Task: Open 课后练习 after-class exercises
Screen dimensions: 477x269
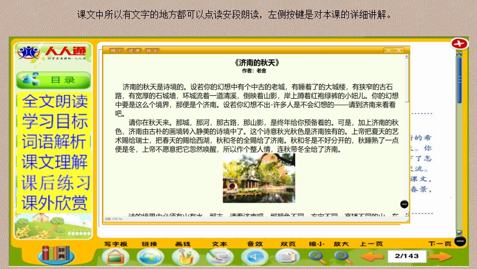Action: point(54,182)
